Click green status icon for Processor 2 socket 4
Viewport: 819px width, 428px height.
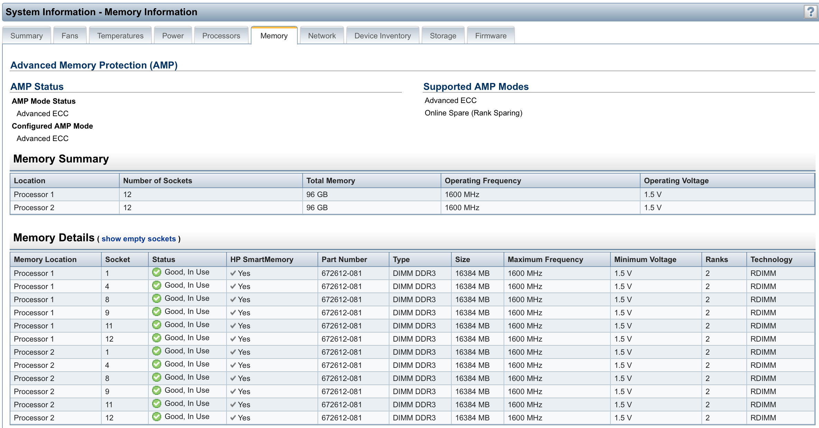(157, 364)
